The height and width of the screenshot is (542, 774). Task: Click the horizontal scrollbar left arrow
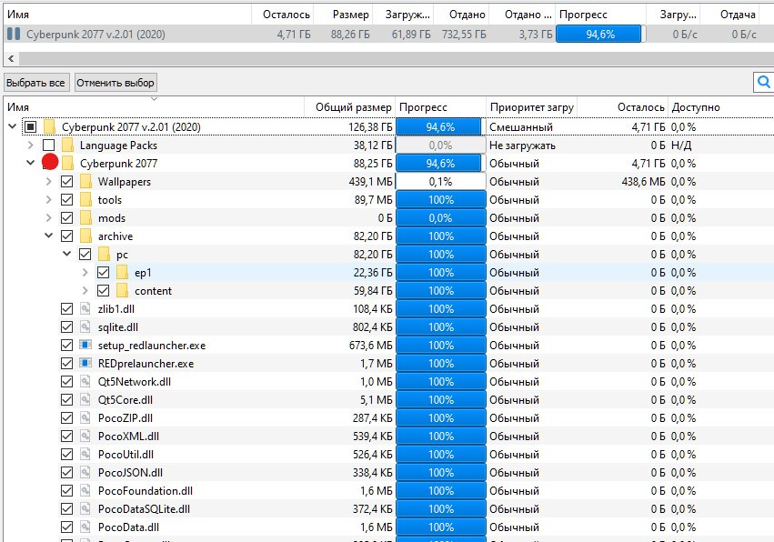tap(9, 58)
